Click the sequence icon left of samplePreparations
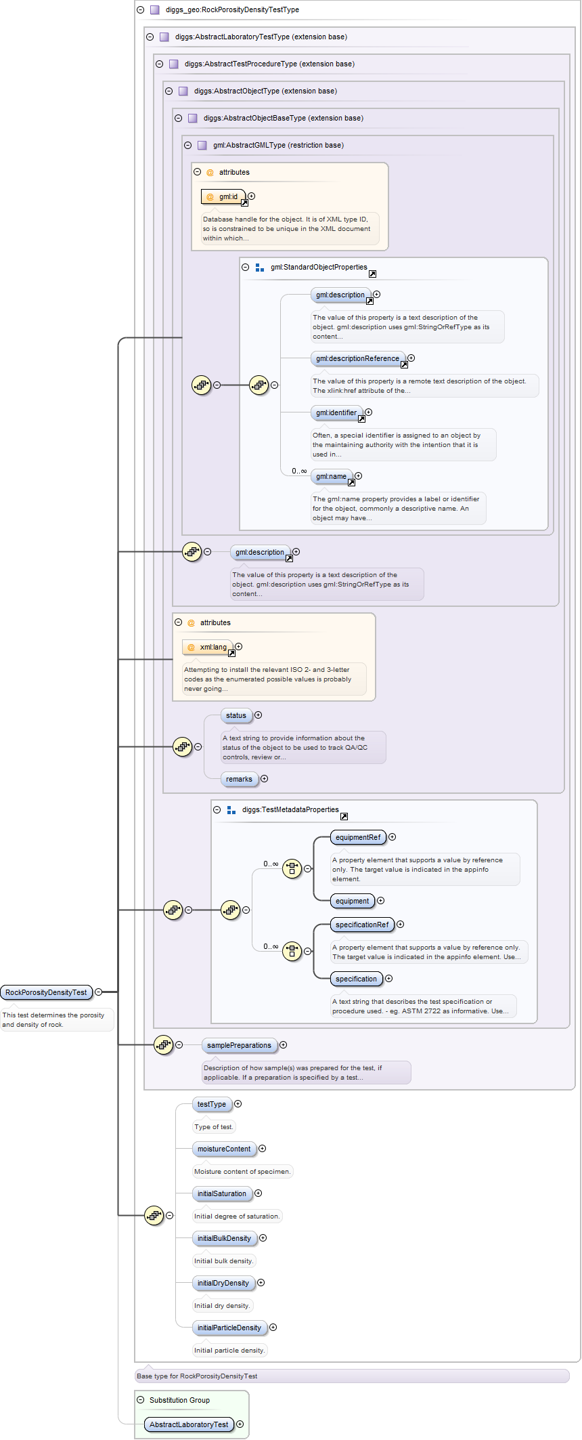Image resolution: width=582 pixels, height=1440 pixels. point(164,1044)
